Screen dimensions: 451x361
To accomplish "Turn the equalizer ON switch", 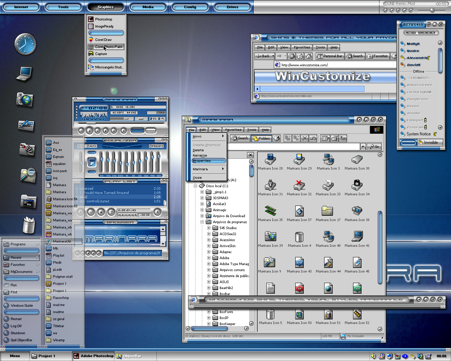I will click(81, 146).
